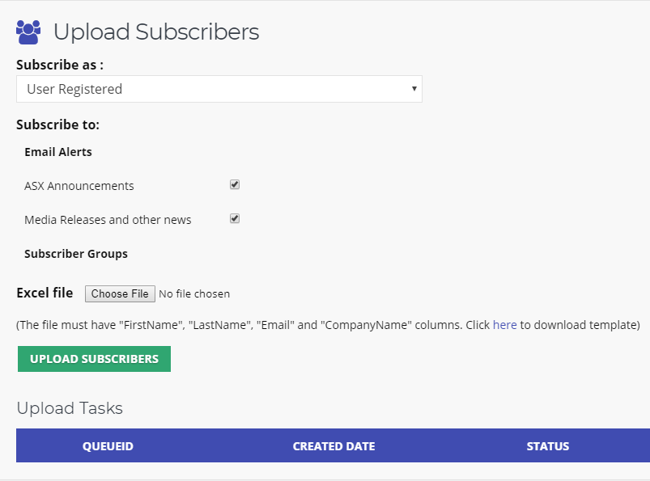Click the Subscriber Groups heading
This screenshot has height=481, width=650.
coord(76,254)
